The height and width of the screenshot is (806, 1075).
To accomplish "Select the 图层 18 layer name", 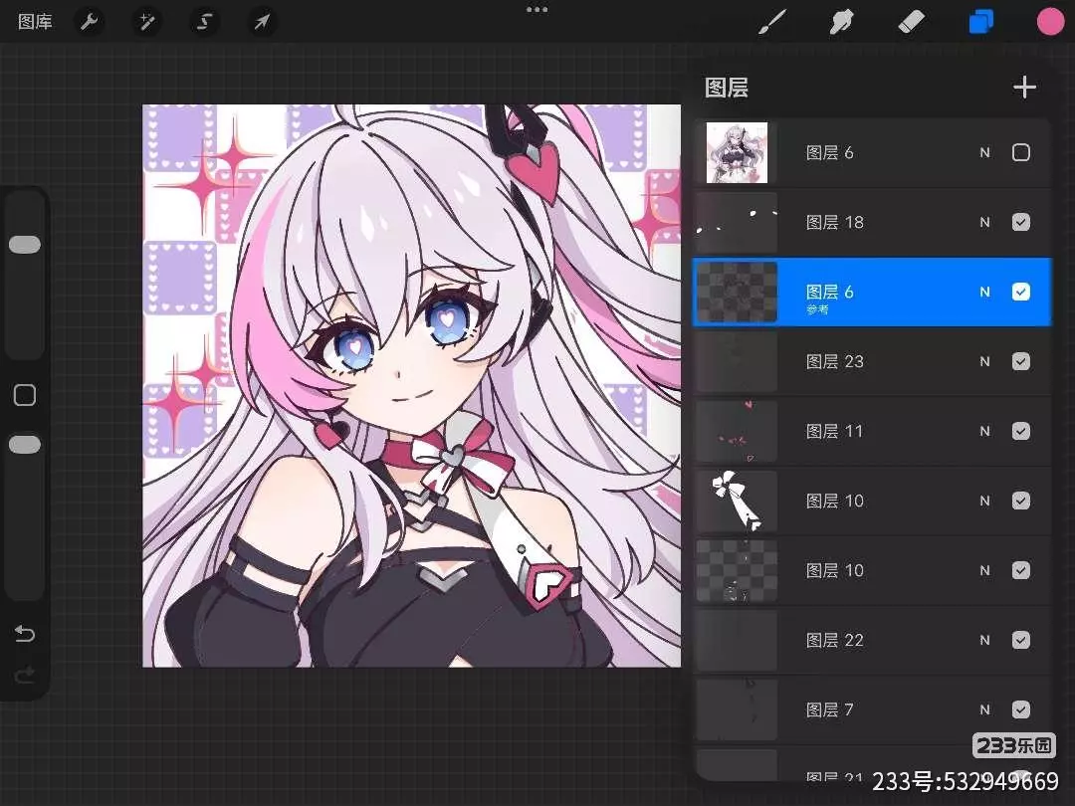I will (834, 222).
